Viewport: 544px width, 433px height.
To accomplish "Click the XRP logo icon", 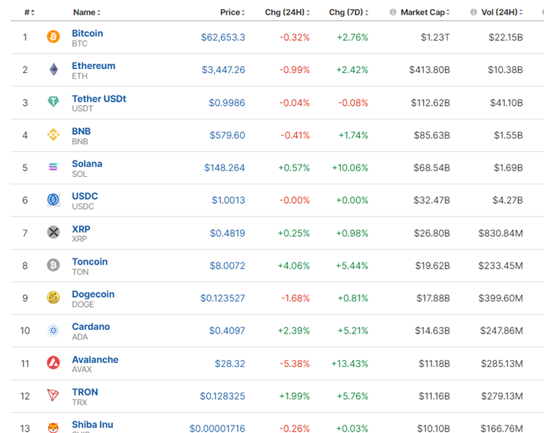I will (53, 232).
